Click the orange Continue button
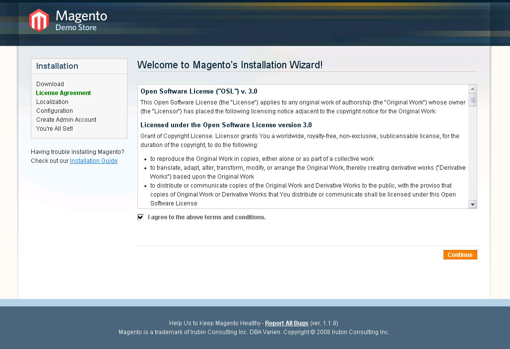Viewport: 510px width, 349px height. [460, 255]
